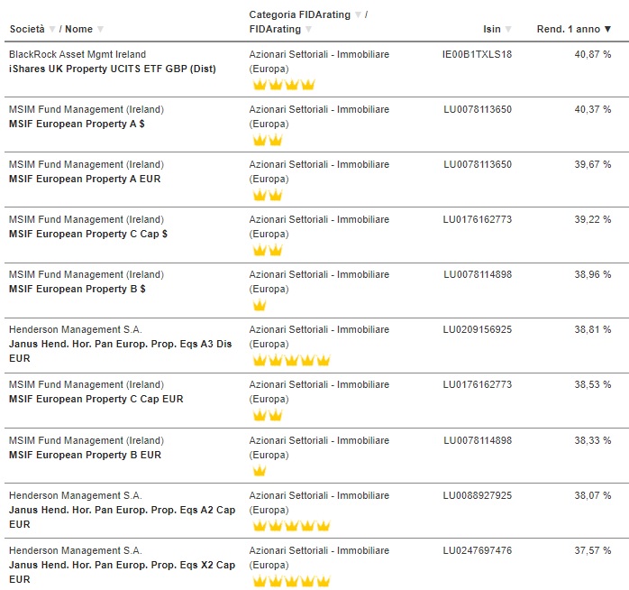Click BlackRock Asset Mgmt Ireland company name
629x590 pixels.
[x=77, y=54]
